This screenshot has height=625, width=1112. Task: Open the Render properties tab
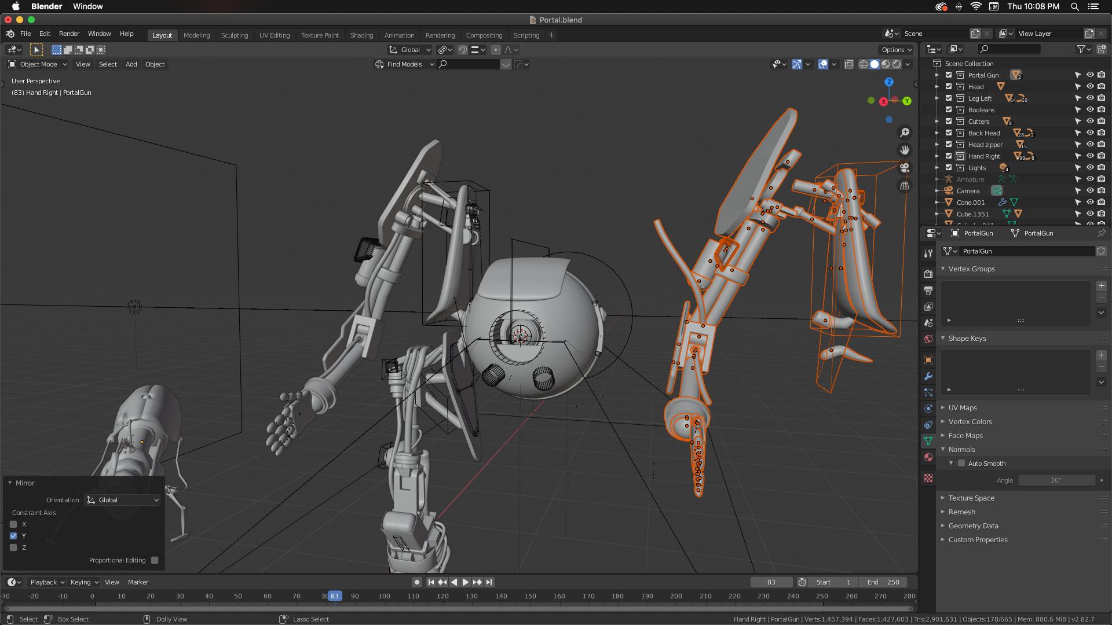pyautogui.click(x=928, y=274)
